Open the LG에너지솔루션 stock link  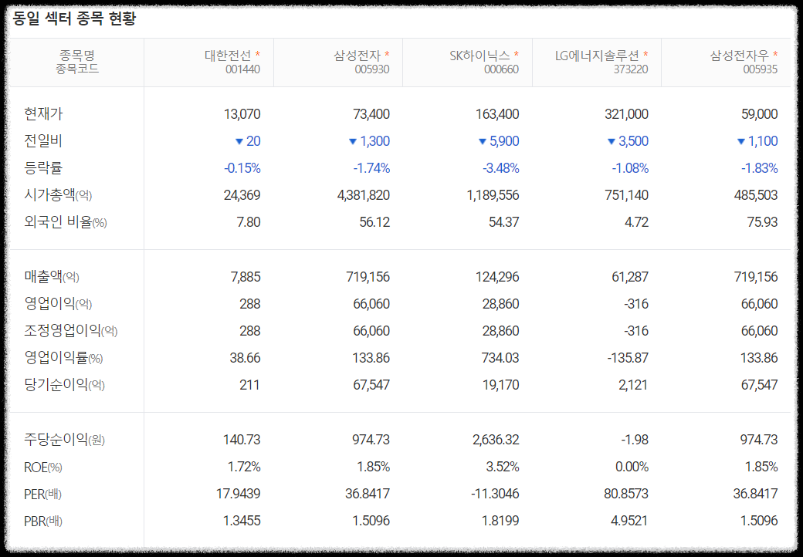pos(597,56)
